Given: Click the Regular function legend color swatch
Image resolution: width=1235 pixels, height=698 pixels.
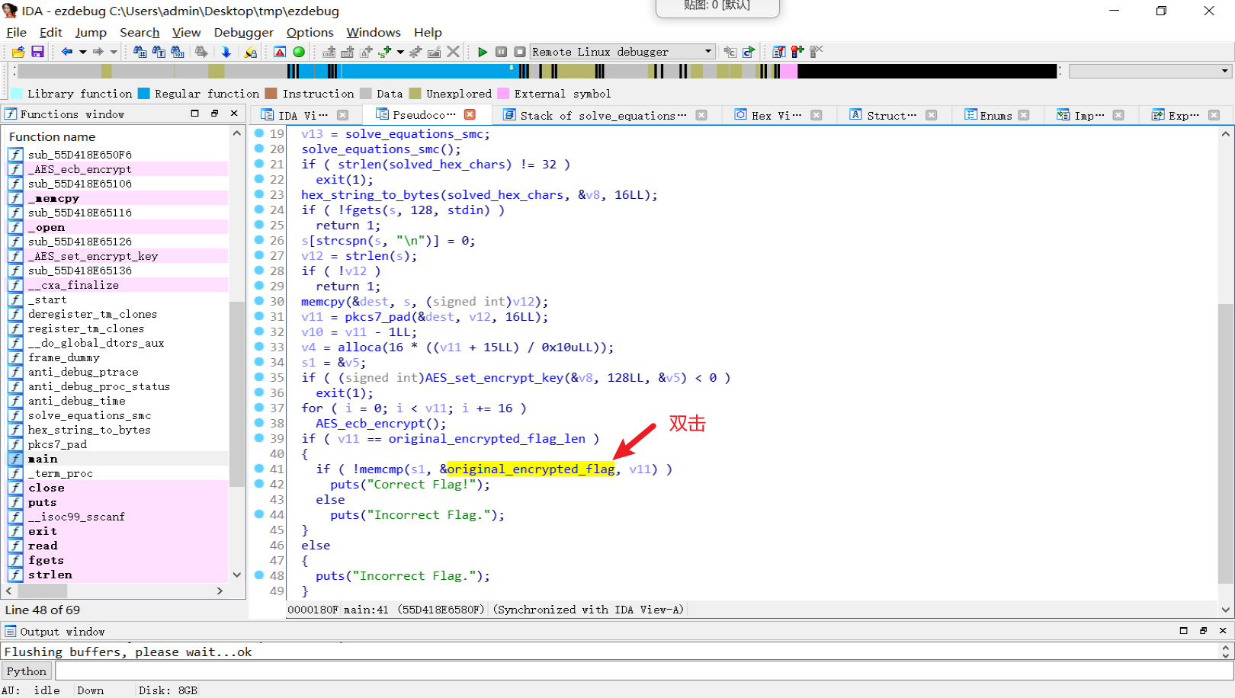Looking at the screenshot, I should 143,94.
